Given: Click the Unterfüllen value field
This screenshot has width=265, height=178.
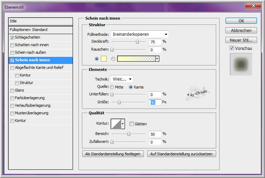Looking at the screenshot, I should 155,94.
